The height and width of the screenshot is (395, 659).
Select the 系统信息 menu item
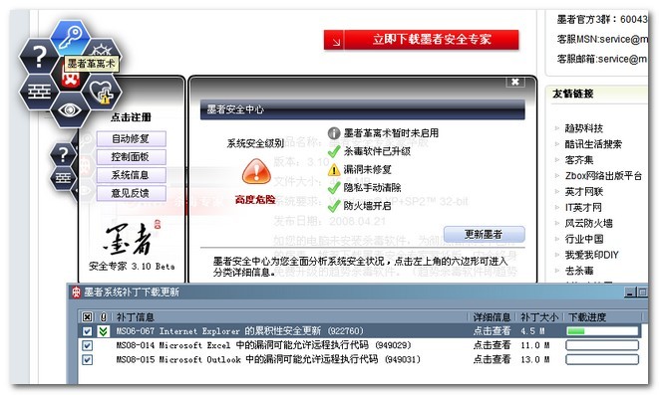click(131, 175)
